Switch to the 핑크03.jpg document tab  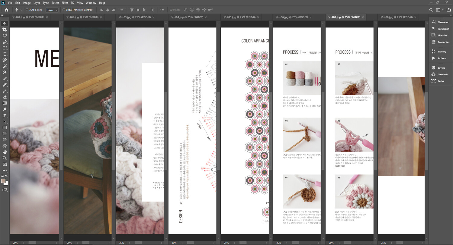click(x=134, y=17)
